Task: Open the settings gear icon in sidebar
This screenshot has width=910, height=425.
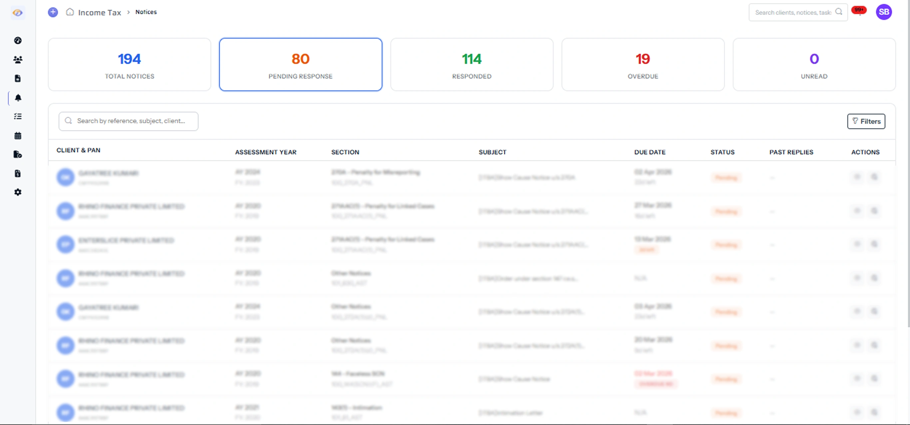Action: tap(18, 192)
